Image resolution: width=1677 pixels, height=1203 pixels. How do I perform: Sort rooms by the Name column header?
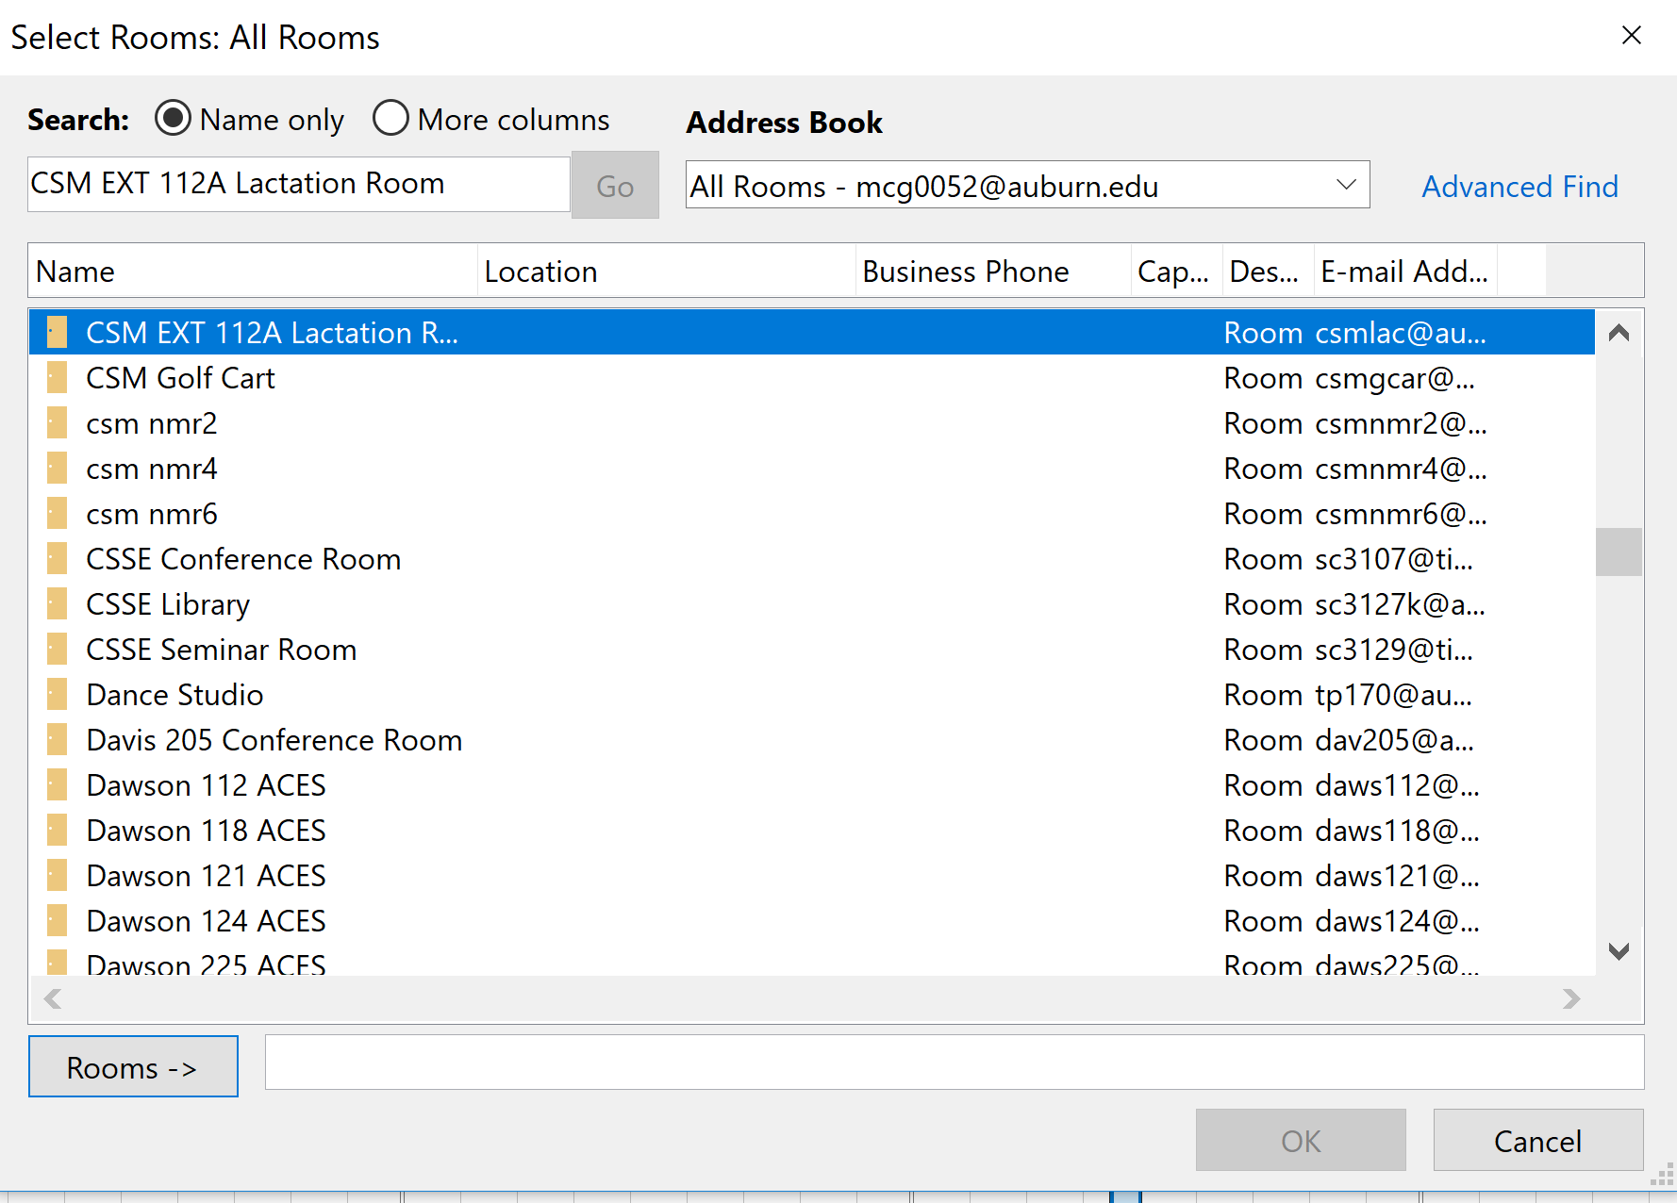pyautogui.click(x=253, y=272)
